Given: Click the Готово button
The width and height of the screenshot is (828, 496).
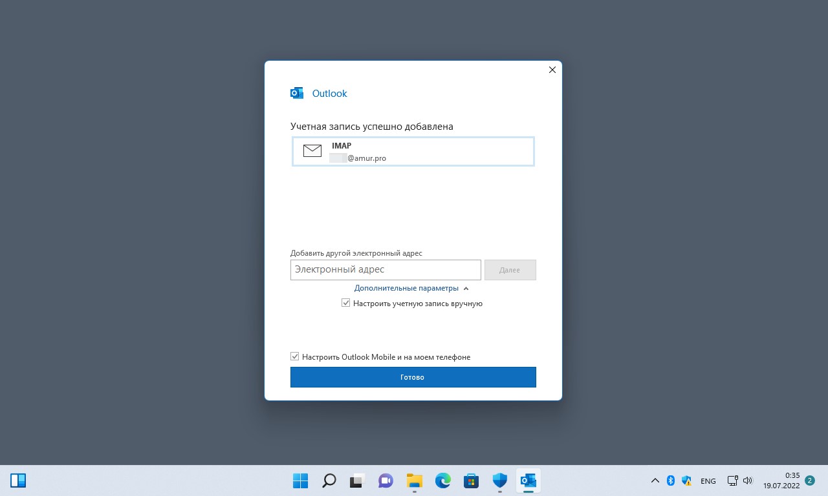Looking at the screenshot, I should 413,377.
